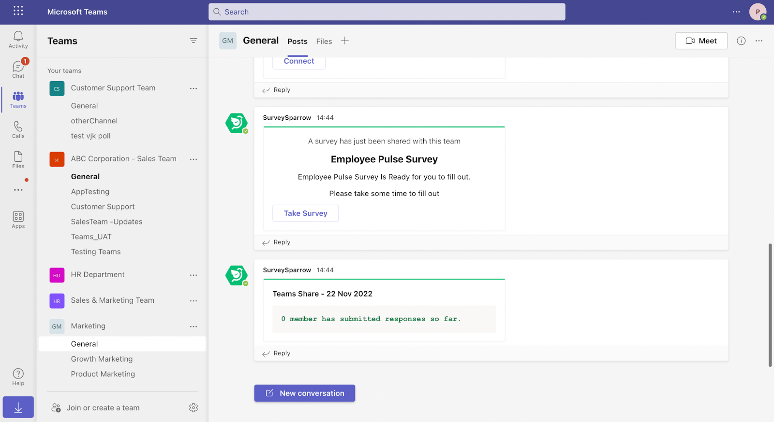
Task: Click the Employee Pulse Survey title
Action: 384,159
